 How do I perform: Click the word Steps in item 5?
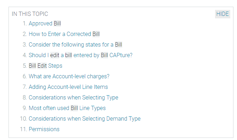[x=55, y=66]
